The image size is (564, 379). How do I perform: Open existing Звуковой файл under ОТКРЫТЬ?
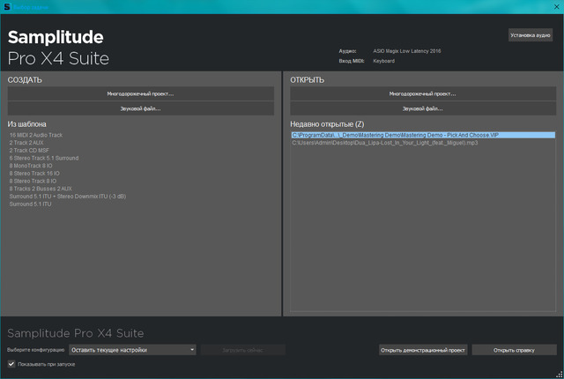422,108
